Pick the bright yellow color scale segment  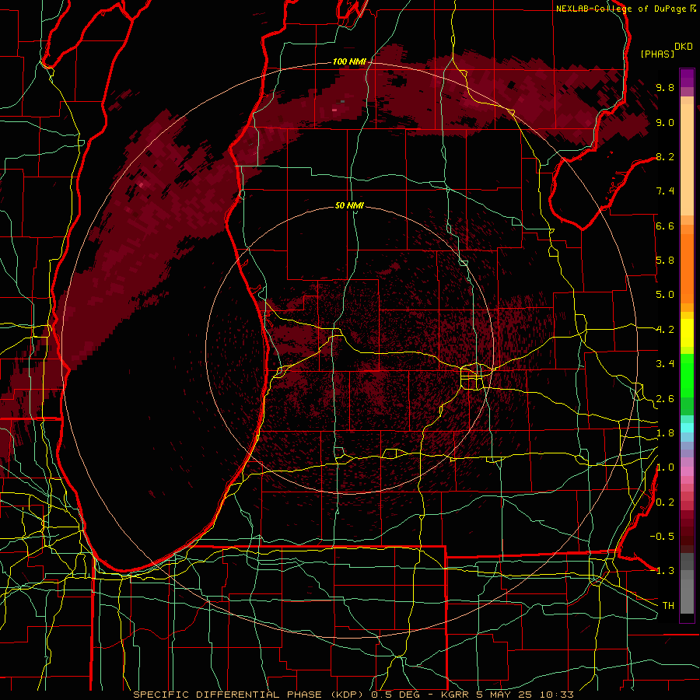click(x=687, y=333)
